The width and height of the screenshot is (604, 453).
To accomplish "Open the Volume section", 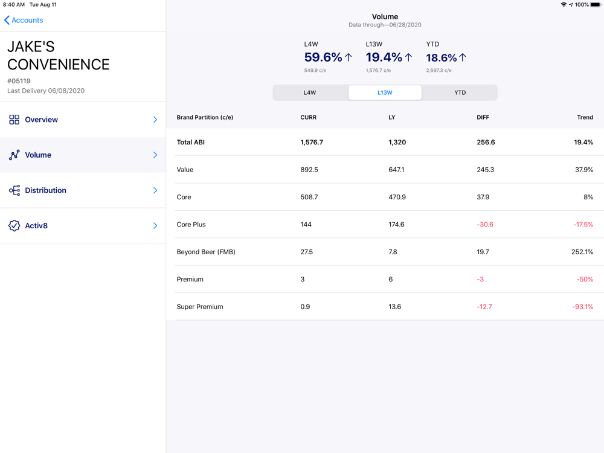I will tap(83, 155).
